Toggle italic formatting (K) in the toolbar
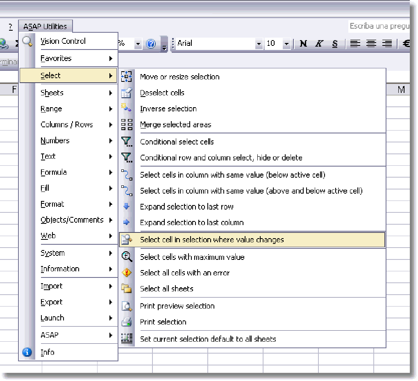Image resolution: width=418 pixels, height=381 pixels. [319, 43]
